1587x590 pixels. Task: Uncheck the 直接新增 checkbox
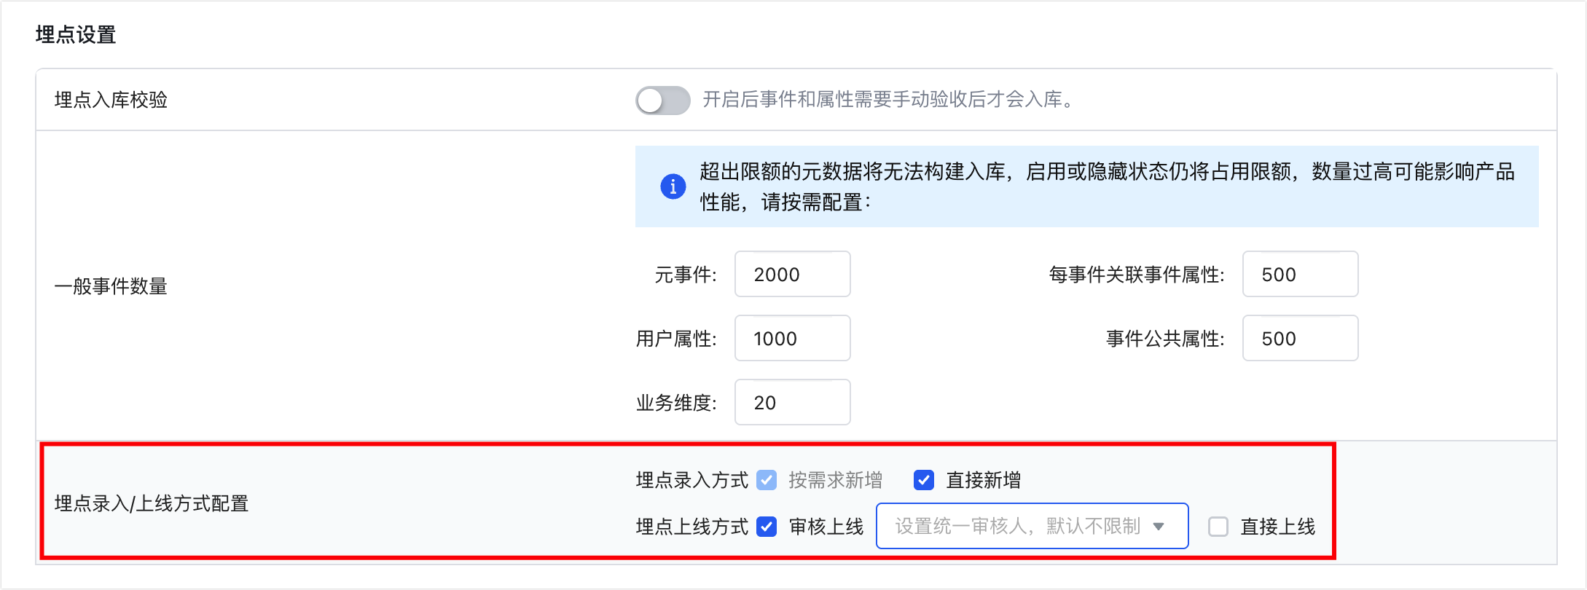tap(923, 480)
